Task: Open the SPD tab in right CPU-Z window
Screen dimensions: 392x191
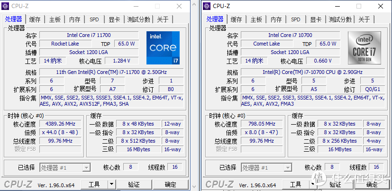Action: (296, 19)
